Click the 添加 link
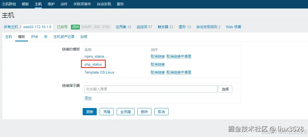 (x=88, y=98)
